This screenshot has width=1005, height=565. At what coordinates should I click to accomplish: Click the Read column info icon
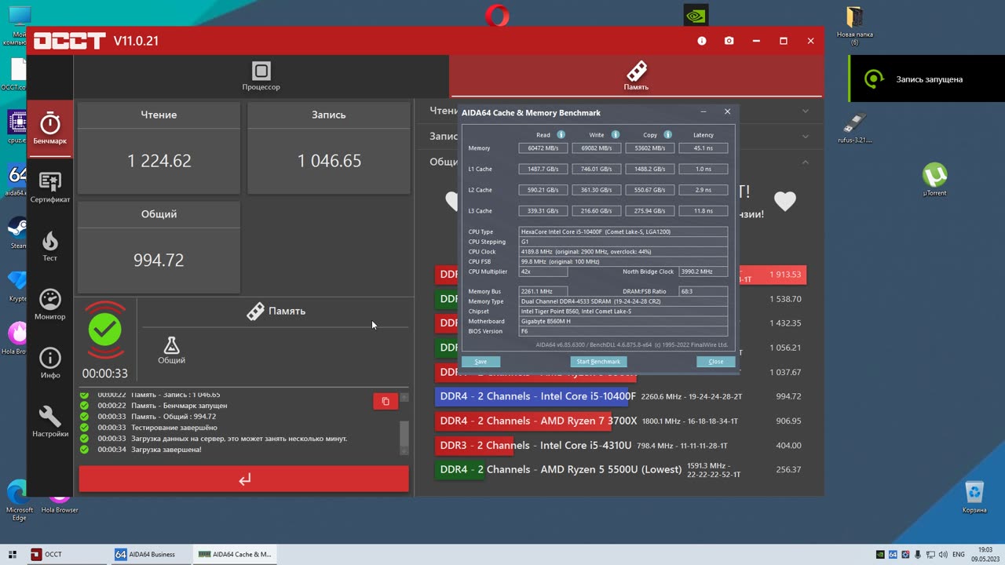[561, 135]
